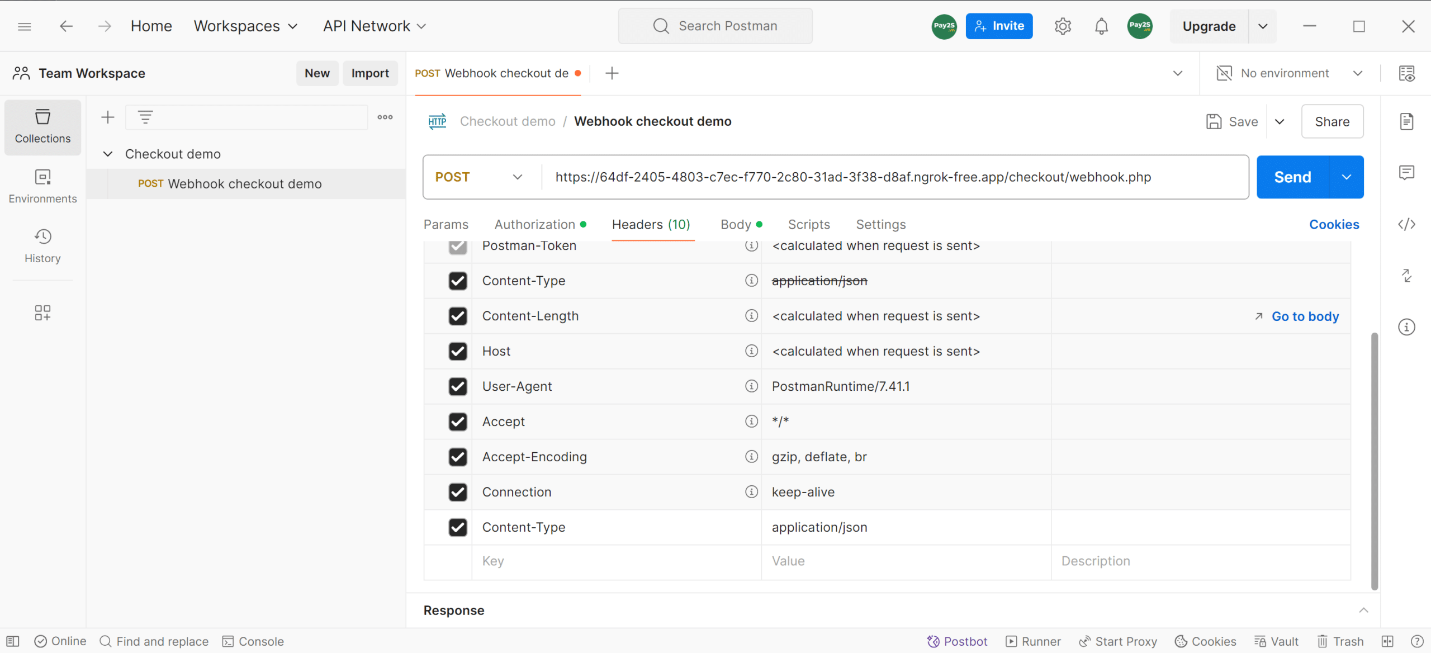Screen dimensions: 1431x653
Task: Follow the Go to body link
Action: [x=1297, y=316]
